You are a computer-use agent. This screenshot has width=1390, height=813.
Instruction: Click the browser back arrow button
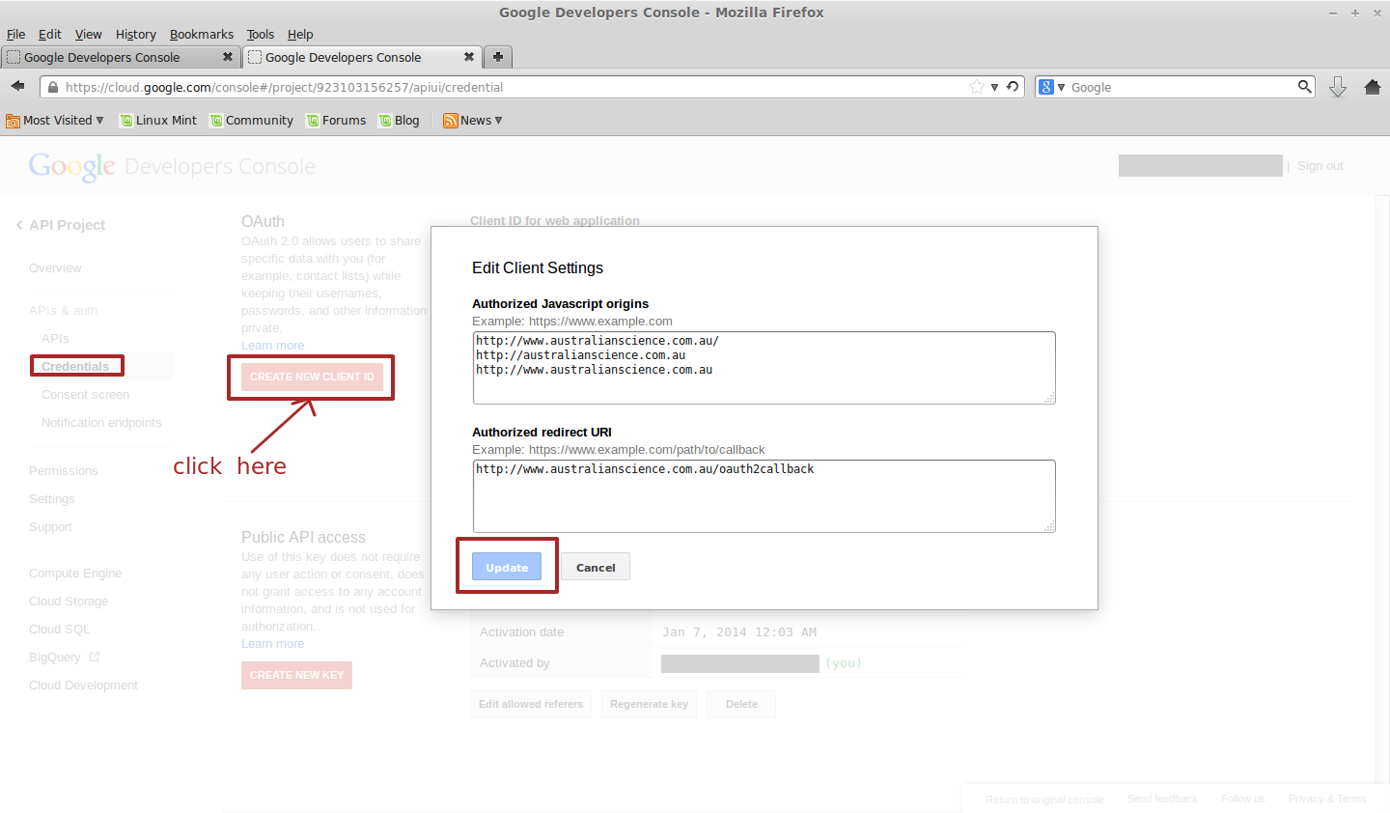point(17,87)
